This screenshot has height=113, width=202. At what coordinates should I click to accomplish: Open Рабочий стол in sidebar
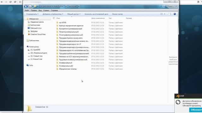pyautogui.click(x=34, y=28)
